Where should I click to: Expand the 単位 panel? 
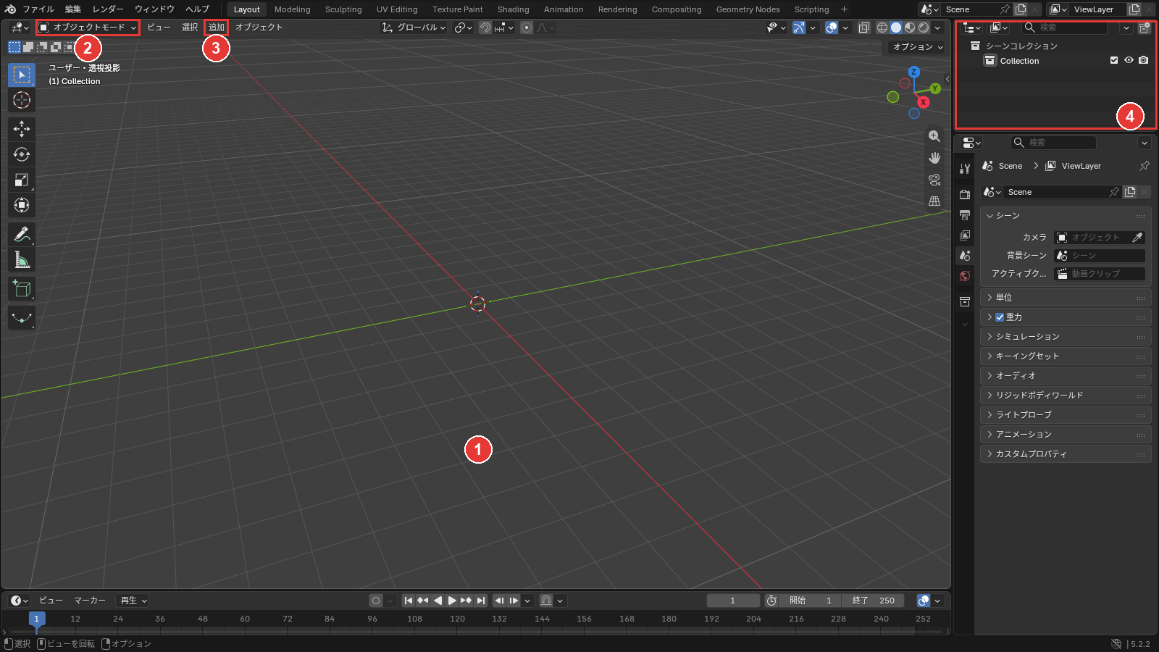pos(1065,298)
